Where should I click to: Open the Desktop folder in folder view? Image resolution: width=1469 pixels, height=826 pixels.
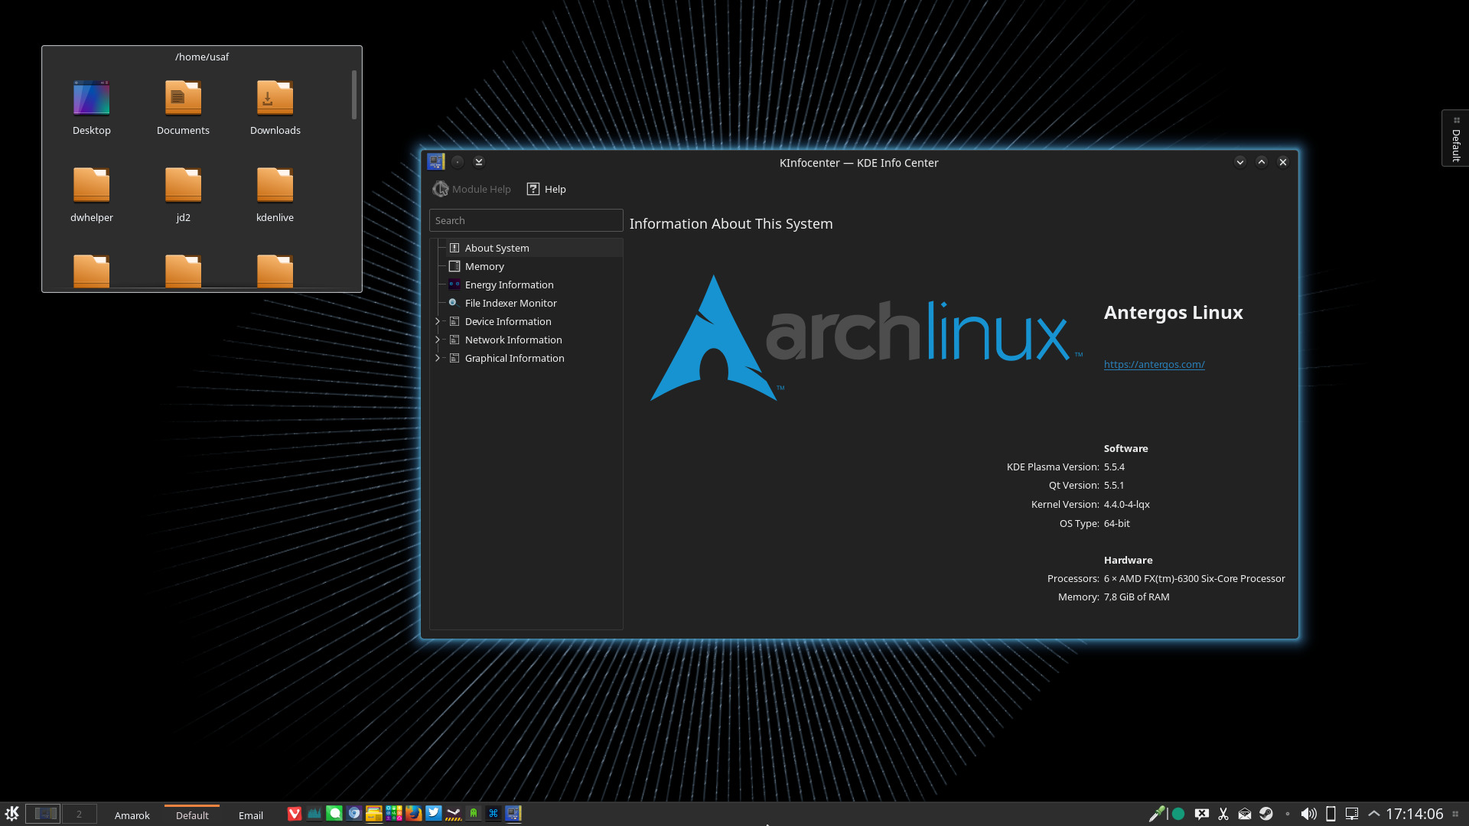click(x=92, y=108)
